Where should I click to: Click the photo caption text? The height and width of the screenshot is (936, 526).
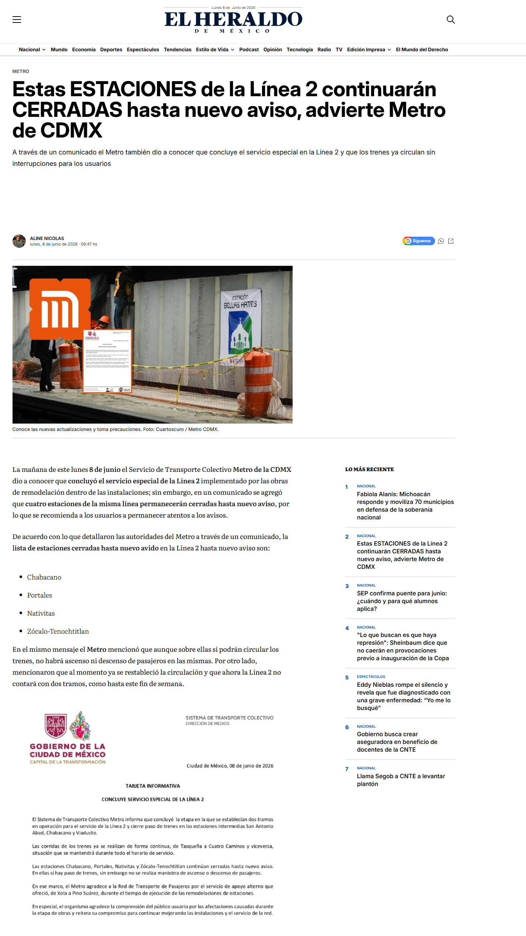115,429
